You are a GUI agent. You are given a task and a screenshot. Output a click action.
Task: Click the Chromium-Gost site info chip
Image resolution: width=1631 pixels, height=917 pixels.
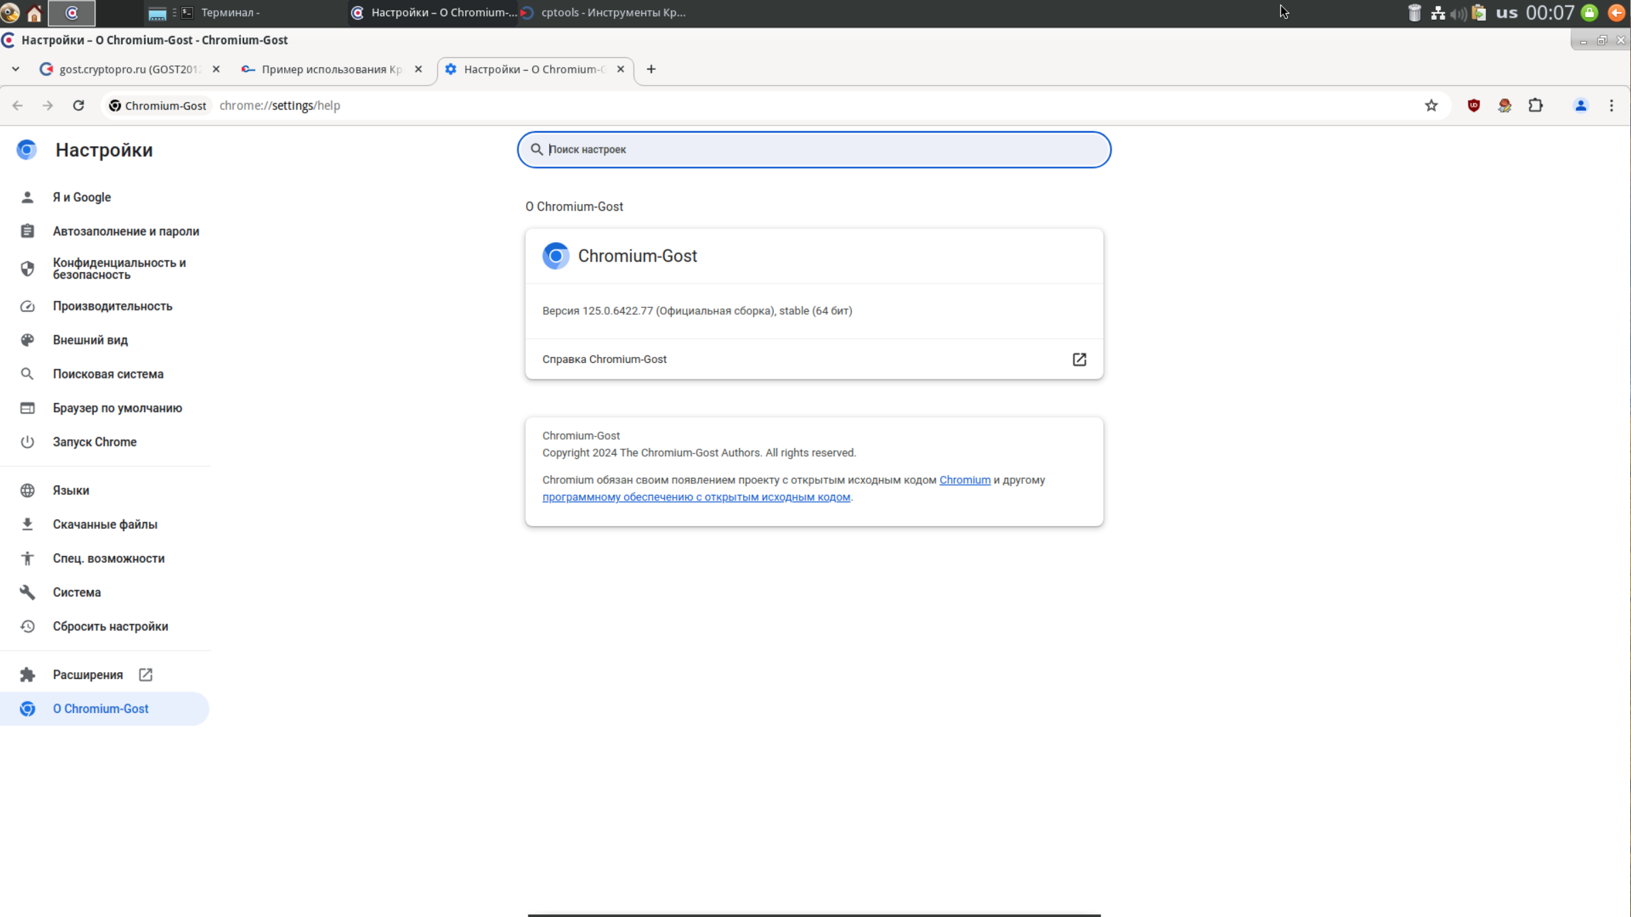tap(158, 105)
